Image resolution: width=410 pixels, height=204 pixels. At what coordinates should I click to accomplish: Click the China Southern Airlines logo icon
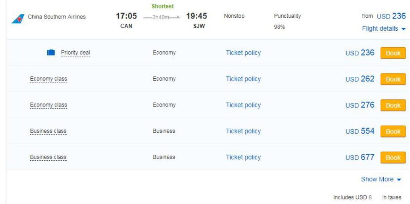[18, 18]
